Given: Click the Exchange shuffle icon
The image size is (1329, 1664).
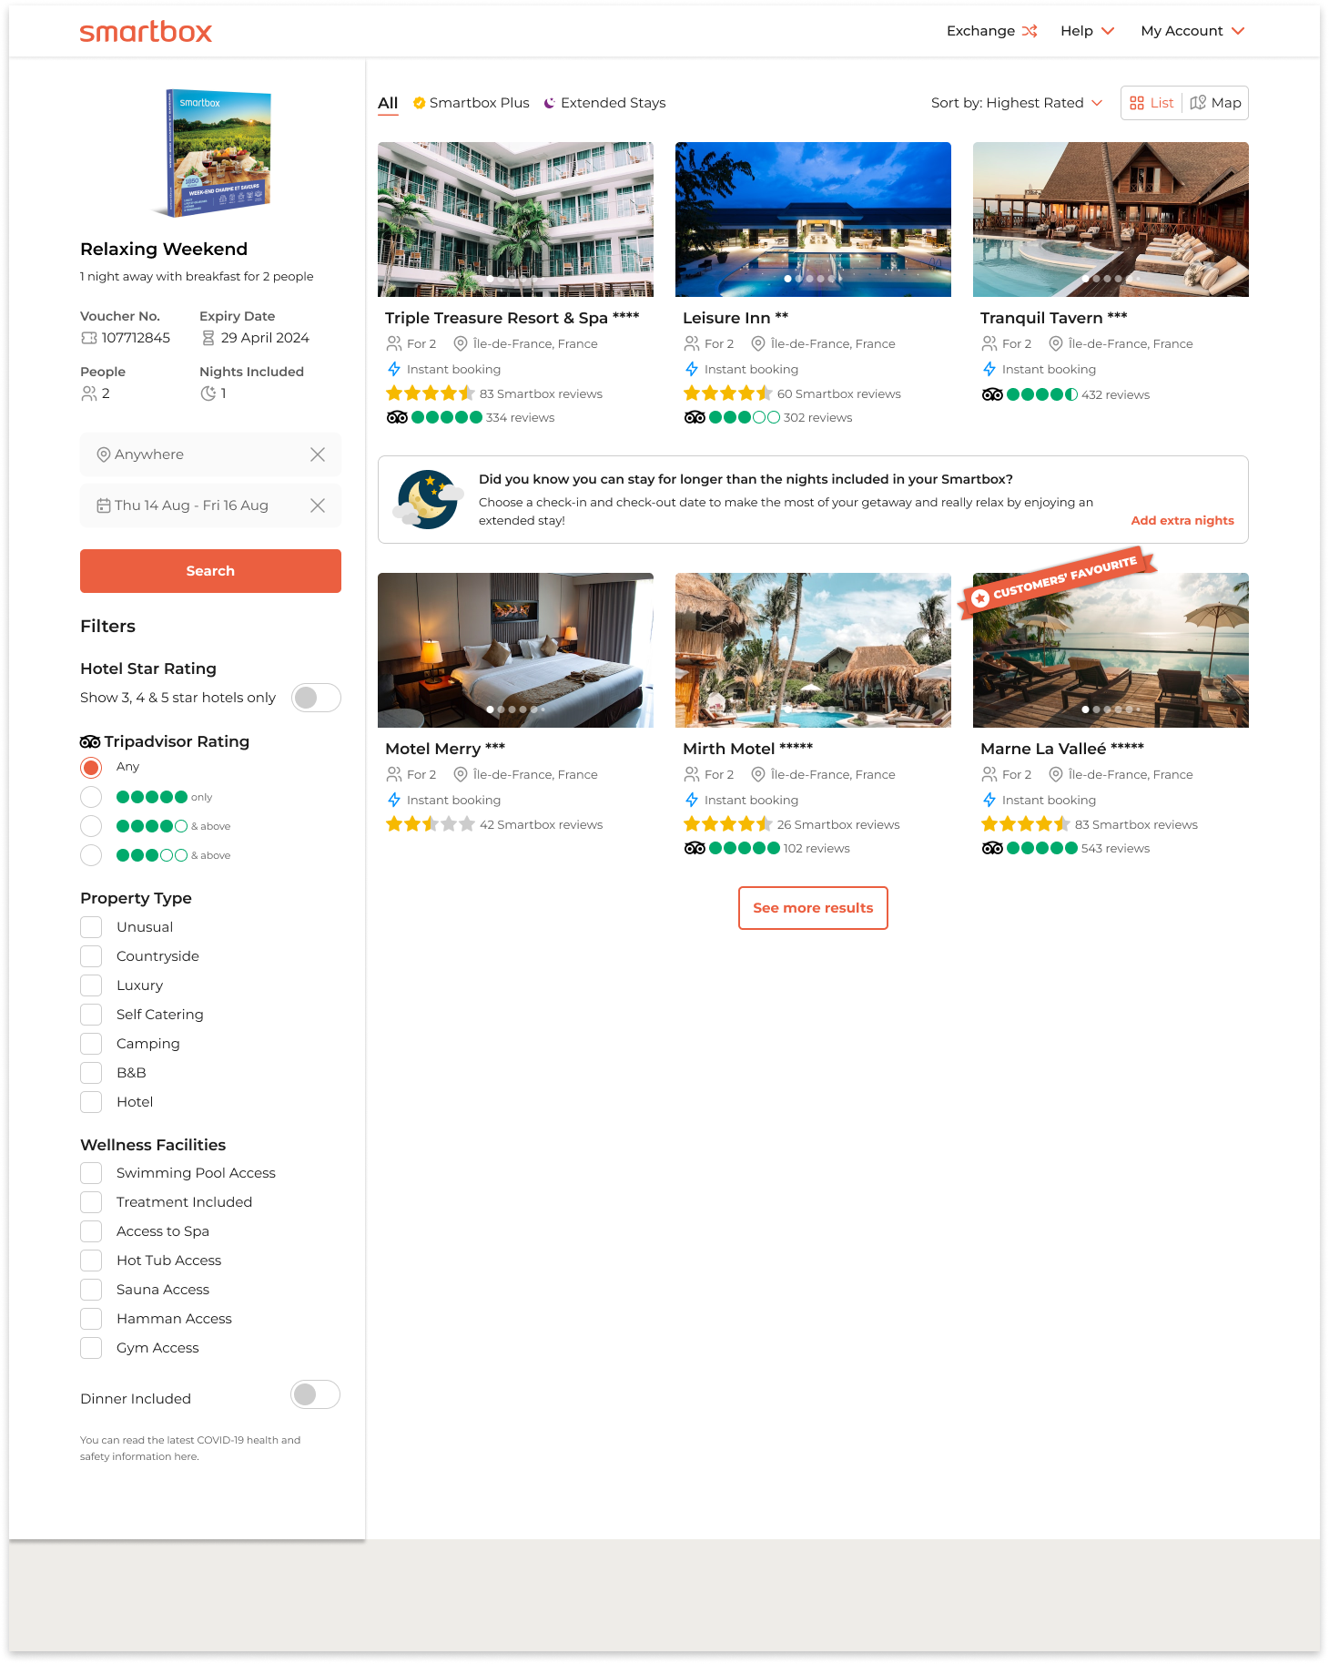Looking at the screenshot, I should tap(1030, 31).
